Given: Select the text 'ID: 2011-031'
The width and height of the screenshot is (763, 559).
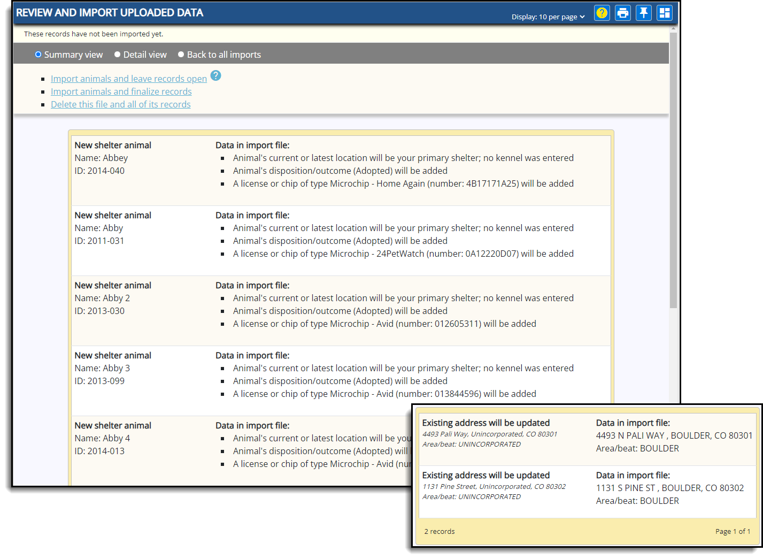Looking at the screenshot, I should click(99, 241).
